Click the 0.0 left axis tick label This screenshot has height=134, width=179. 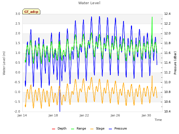coord(18,73)
